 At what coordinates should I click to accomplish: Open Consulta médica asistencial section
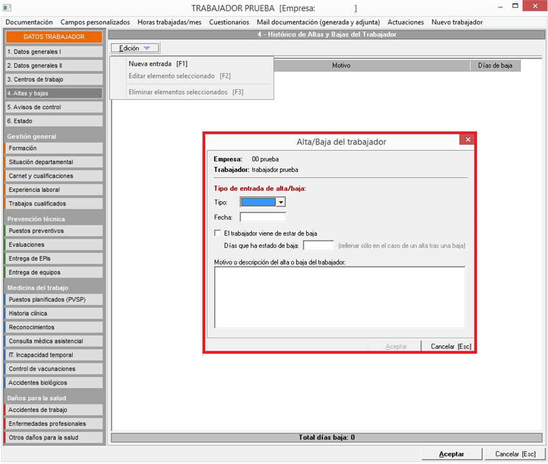(54, 341)
